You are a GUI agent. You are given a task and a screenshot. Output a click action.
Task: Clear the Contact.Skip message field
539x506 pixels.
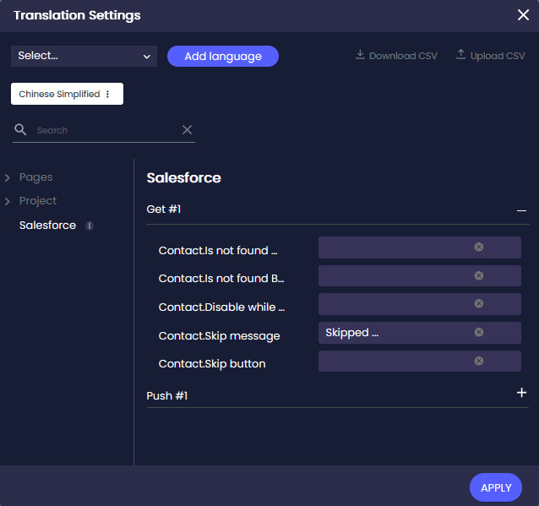[479, 332]
